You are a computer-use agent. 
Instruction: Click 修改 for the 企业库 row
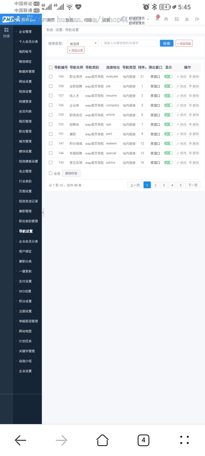click(181, 105)
